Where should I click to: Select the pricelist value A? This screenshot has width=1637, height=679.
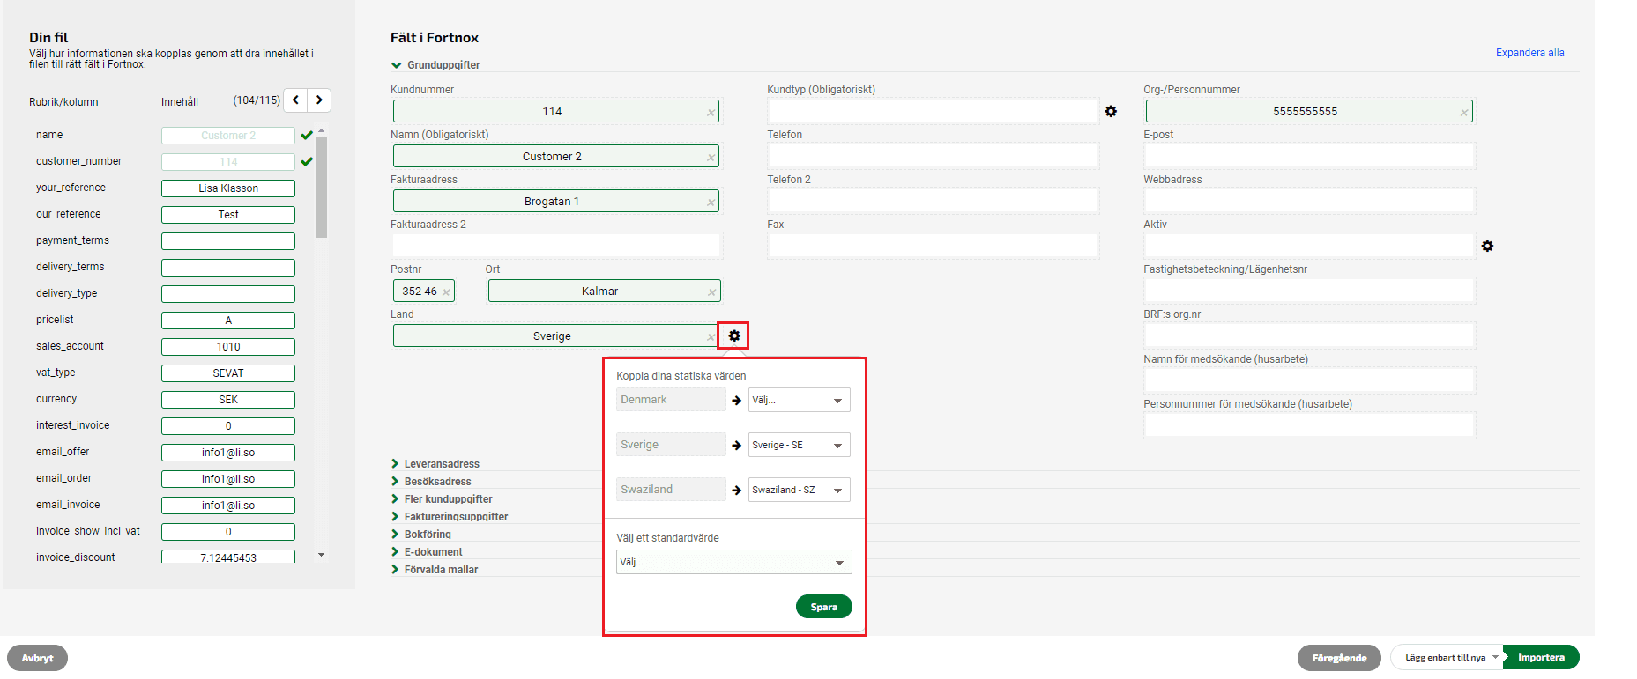tap(228, 321)
